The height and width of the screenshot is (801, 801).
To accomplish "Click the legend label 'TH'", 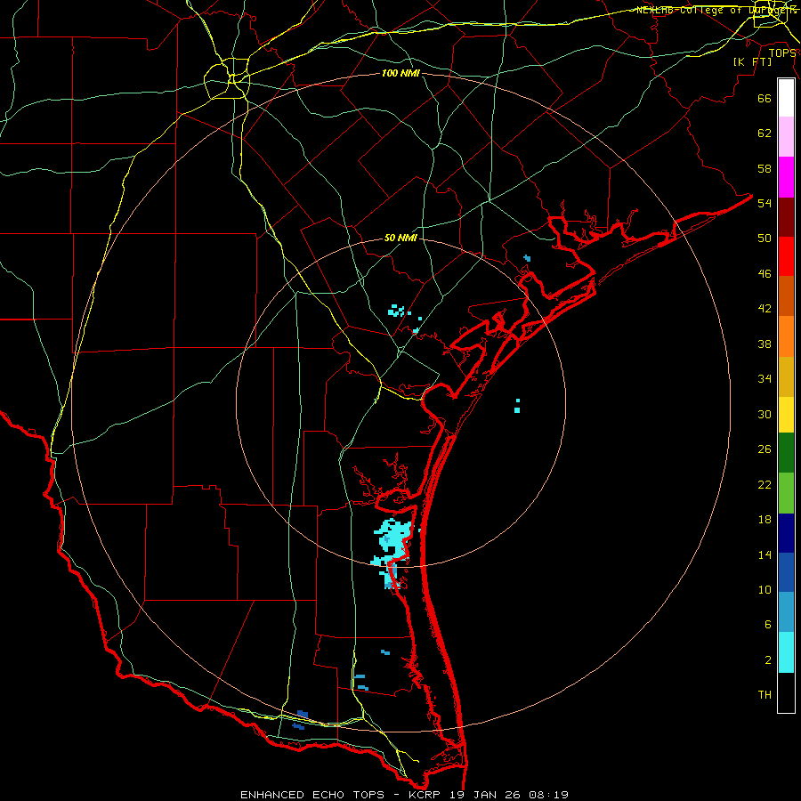I will point(765,694).
